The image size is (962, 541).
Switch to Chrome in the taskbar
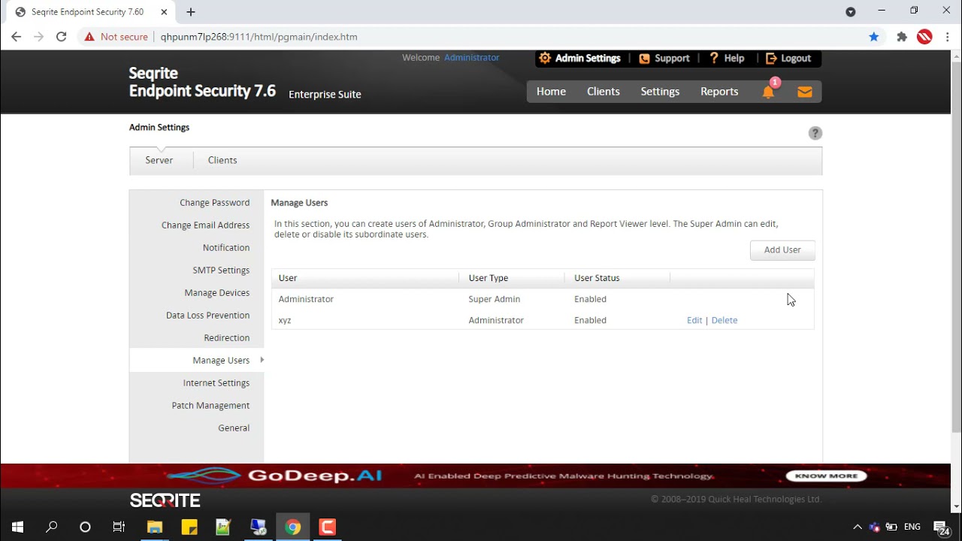click(293, 527)
